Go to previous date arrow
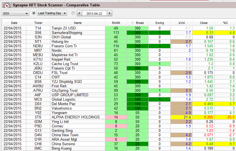This screenshot has height=151, width=236. [79, 13]
